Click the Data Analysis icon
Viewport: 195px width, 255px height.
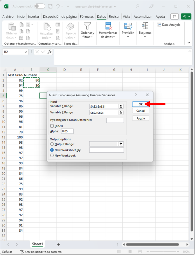click(159, 25)
